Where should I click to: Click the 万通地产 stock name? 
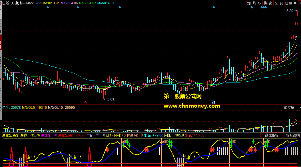[18, 3]
